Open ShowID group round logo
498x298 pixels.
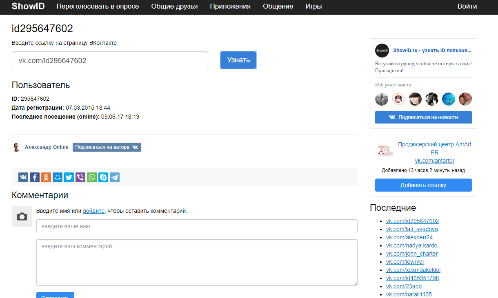pyautogui.click(x=382, y=51)
